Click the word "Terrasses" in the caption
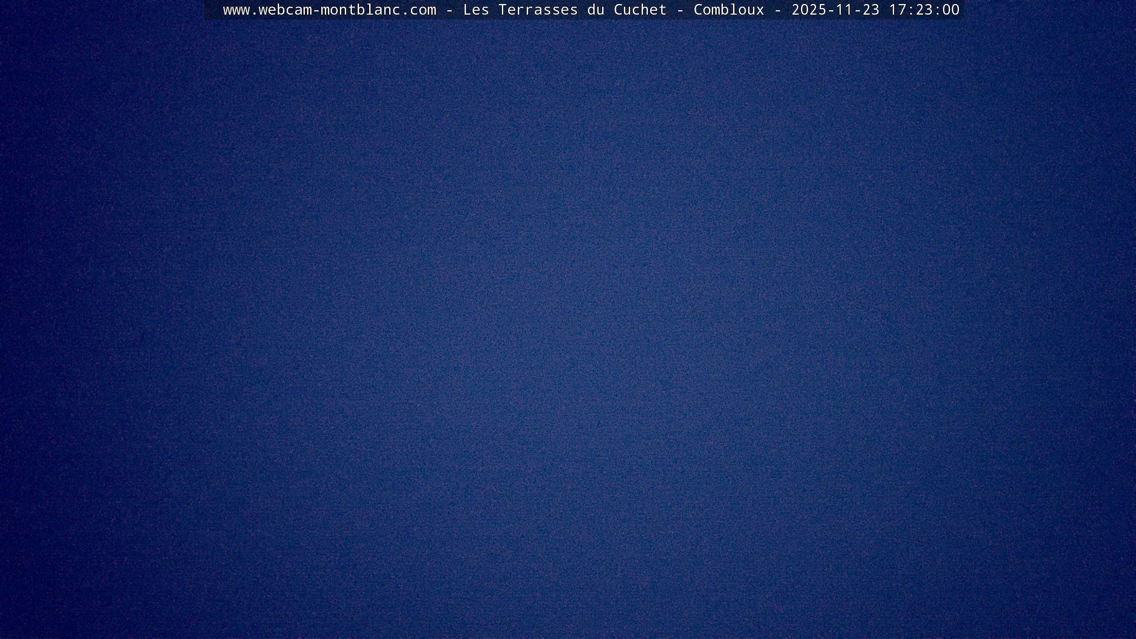This screenshot has height=639, width=1136. (538, 10)
